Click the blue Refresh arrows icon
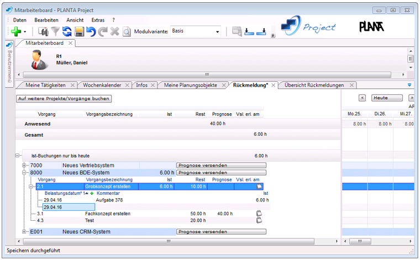Image resolution: width=420 pixels, height=260 pixels. point(67,31)
